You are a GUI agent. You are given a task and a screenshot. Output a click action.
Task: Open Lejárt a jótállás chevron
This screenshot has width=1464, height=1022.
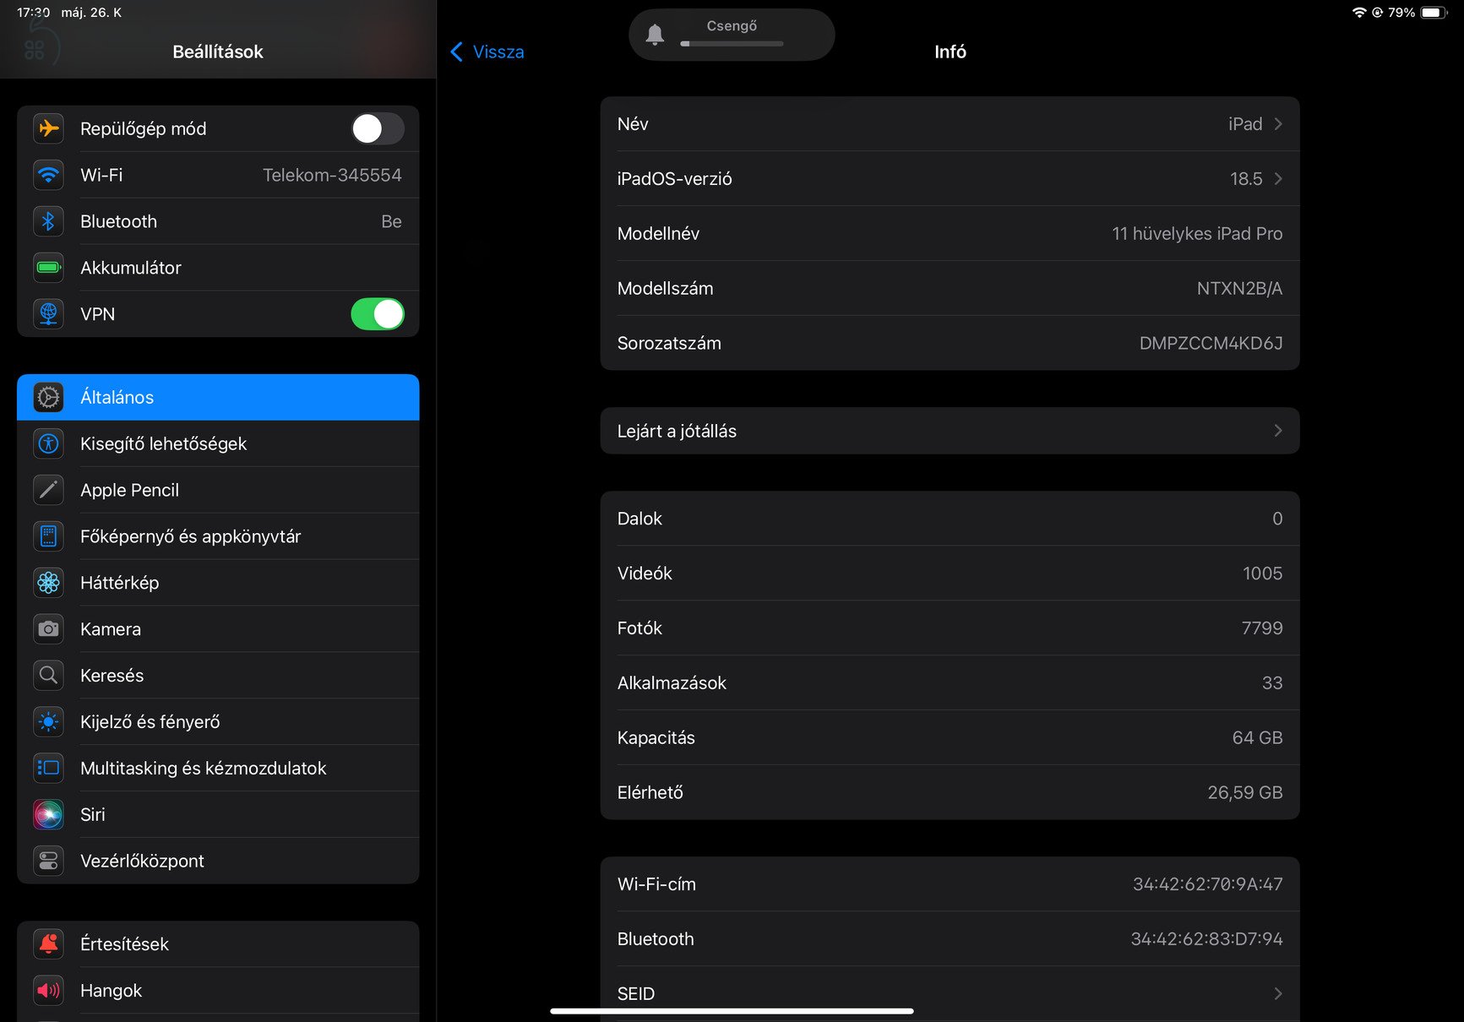coord(1278,431)
